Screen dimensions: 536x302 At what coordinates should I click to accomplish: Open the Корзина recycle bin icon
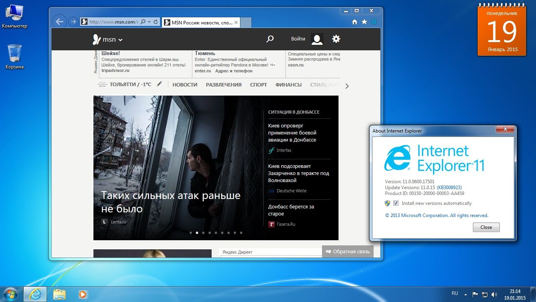tap(15, 57)
